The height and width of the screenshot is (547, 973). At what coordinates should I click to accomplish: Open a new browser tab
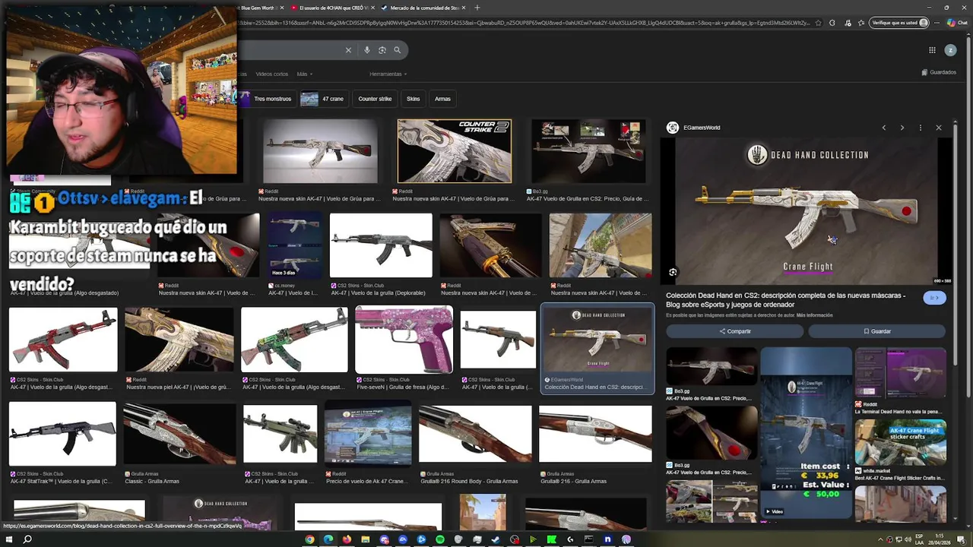click(x=477, y=8)
